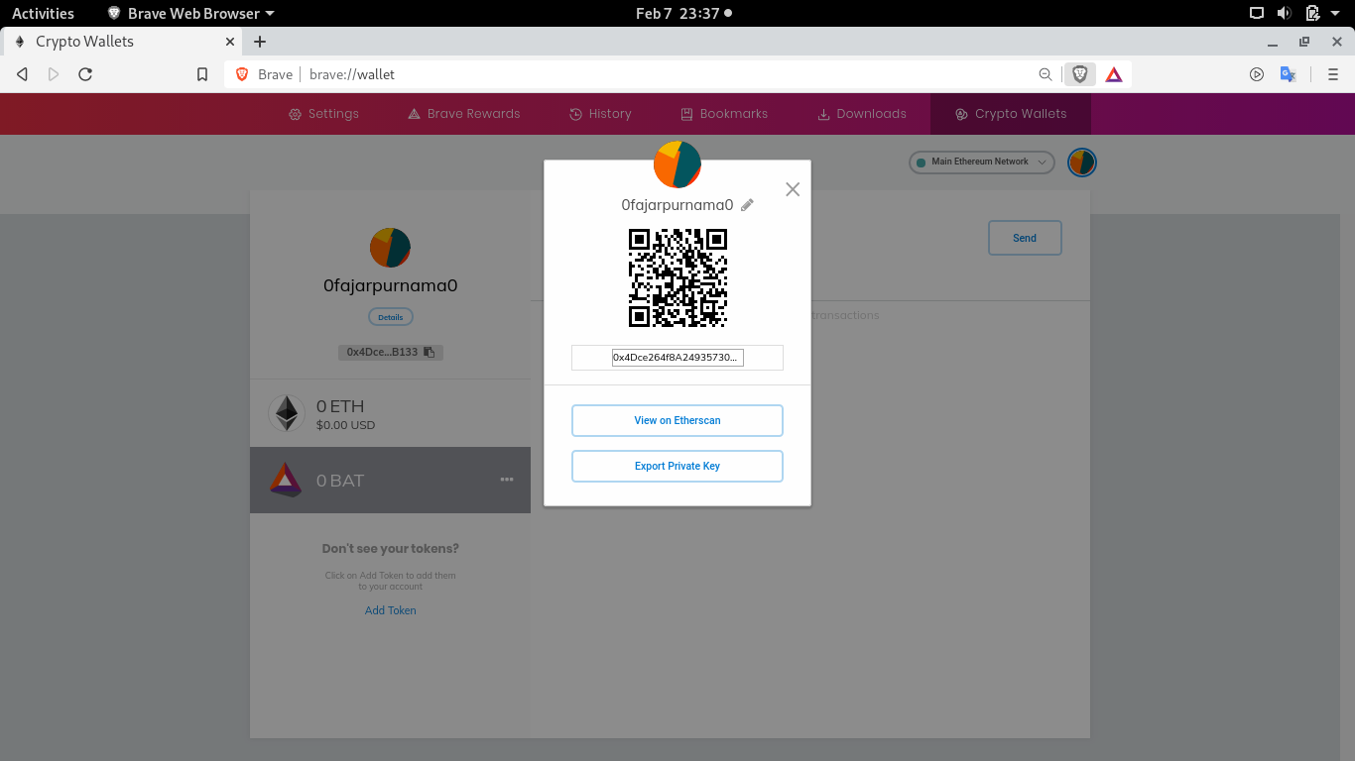Click the account avatar at top right

pyautogui.click(x=1082, y=163)
